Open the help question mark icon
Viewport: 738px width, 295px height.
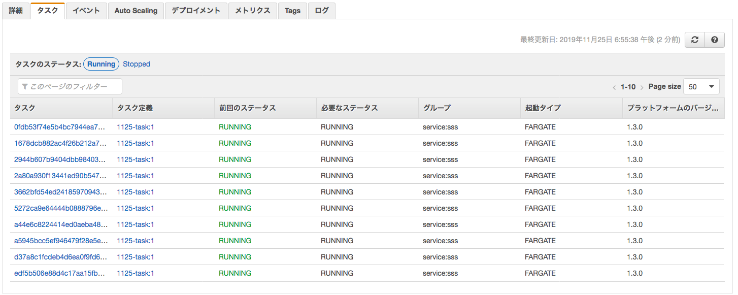point(715,40)
